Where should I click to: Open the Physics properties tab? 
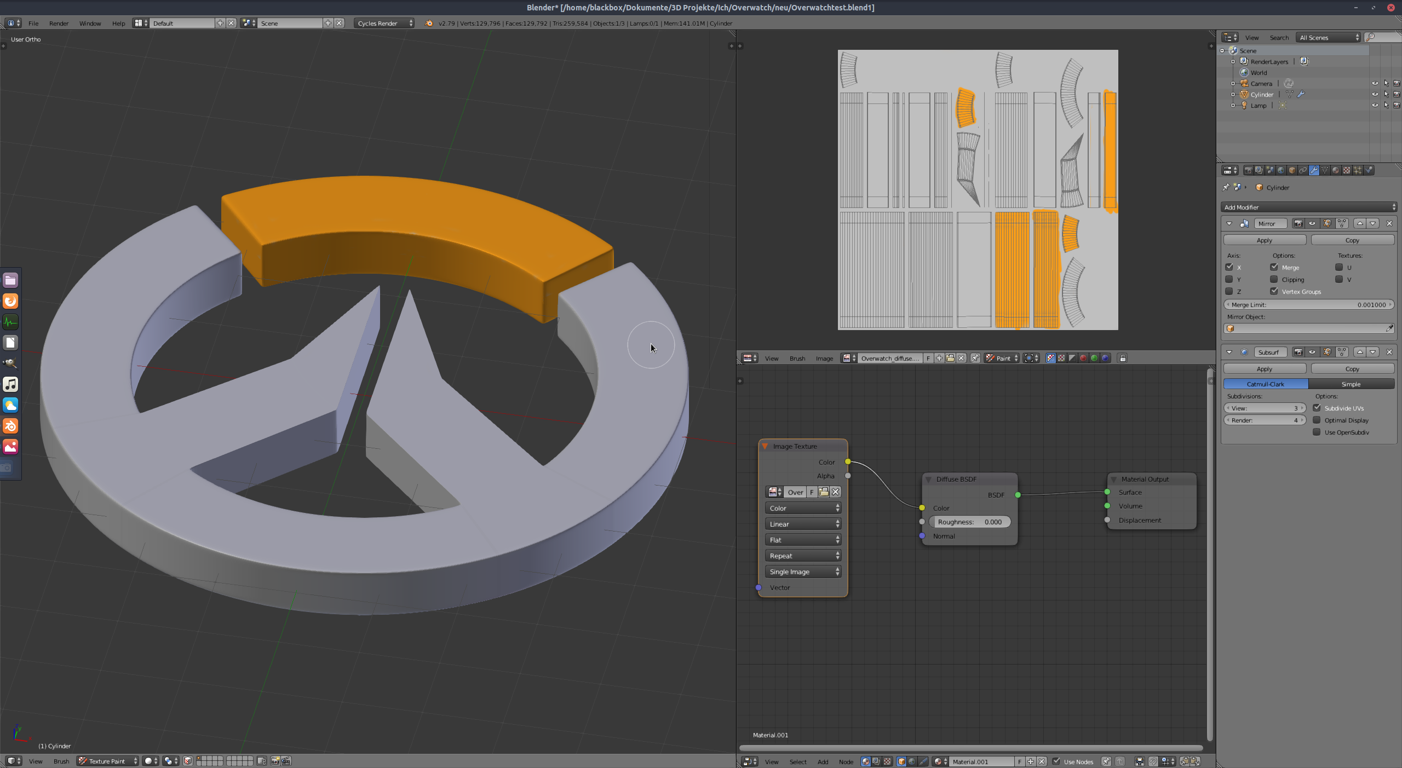pos(1369,170)
